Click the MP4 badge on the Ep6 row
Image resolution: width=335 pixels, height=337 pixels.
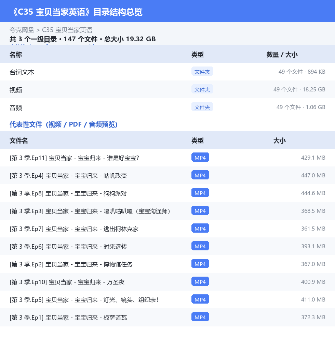[200, 246]
